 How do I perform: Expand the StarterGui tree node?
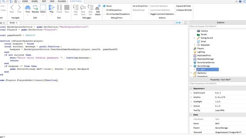click(x=191, y=73)
